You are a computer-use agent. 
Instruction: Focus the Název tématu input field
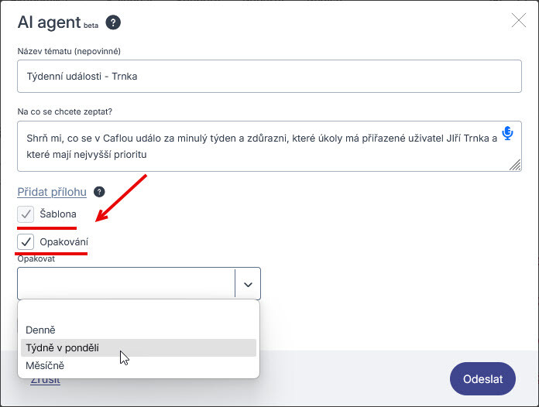(269, 77)
